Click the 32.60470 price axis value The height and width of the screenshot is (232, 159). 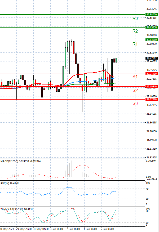152,44
